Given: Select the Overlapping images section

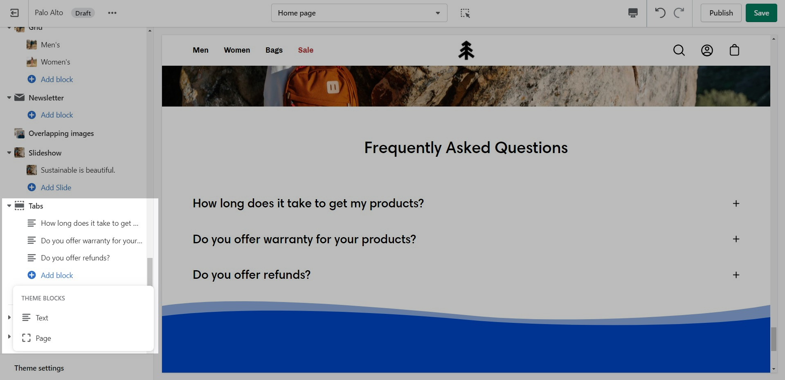Looking at the screenshot, I should point(61,133).
